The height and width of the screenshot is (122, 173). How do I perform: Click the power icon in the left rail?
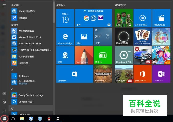click(x=4, y=111)
